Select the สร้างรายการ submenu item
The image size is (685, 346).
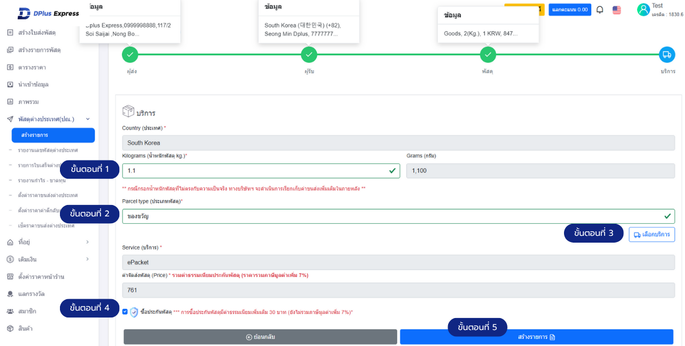[53, 135]
